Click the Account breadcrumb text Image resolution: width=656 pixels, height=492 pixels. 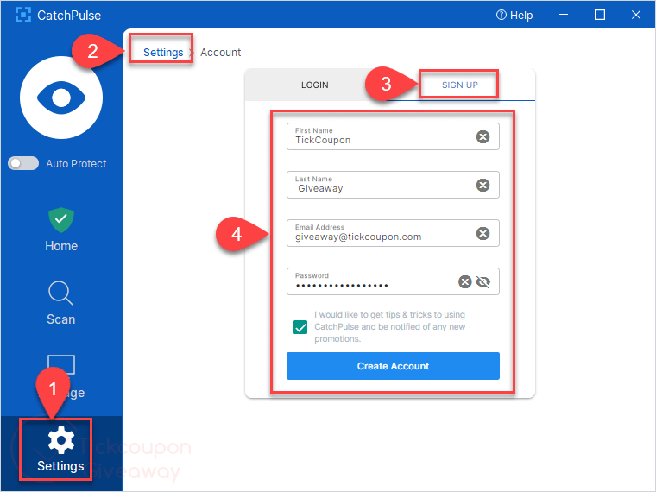[220, 53]
